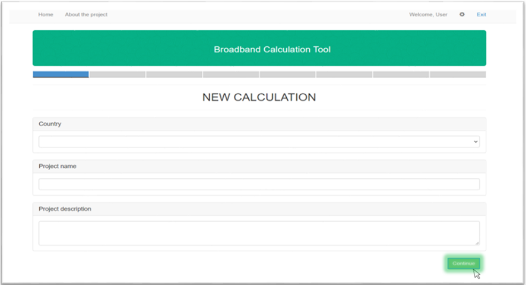The image size is (526, 285).
Task: Click the fifth progress bar segment
Action: point(287,75)
